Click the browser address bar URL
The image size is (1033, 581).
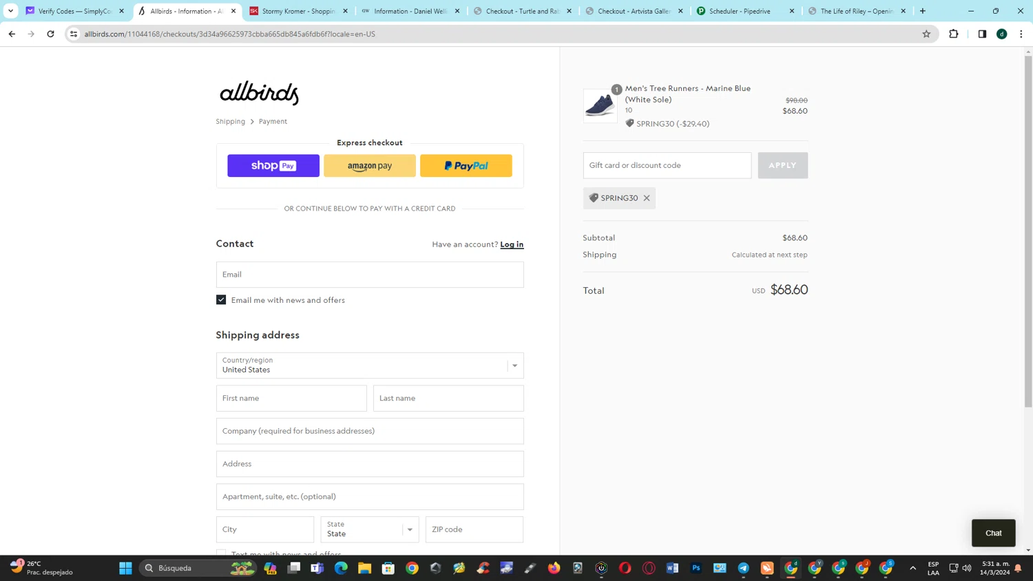click(x=230, y=34)
